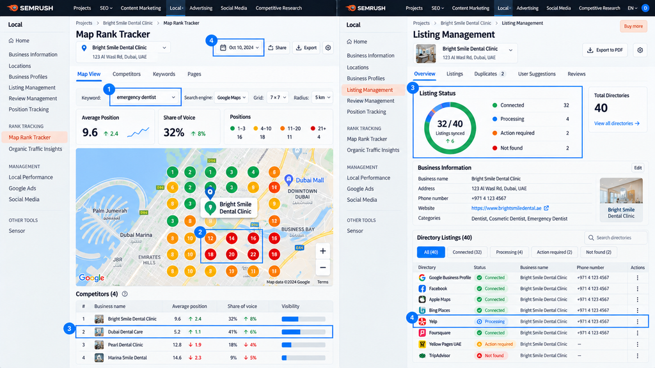Click help icon next to Competitors (4)
The width and height of the screenshot is (655, 368).
(x=125, y=294)
